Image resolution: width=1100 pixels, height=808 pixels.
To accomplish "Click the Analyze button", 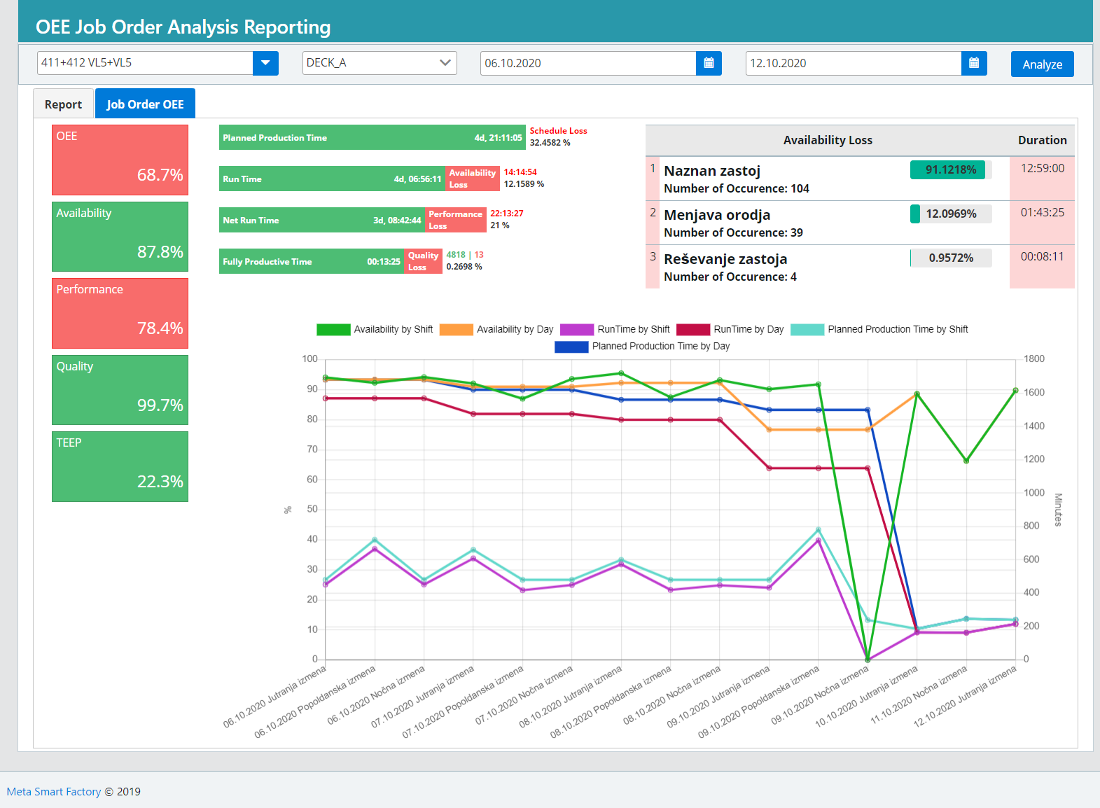I will (1042, 64).
